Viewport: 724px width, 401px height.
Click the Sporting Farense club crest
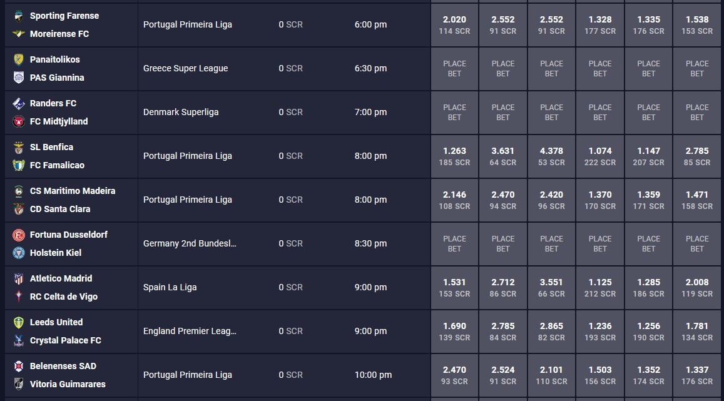point(19,16)
